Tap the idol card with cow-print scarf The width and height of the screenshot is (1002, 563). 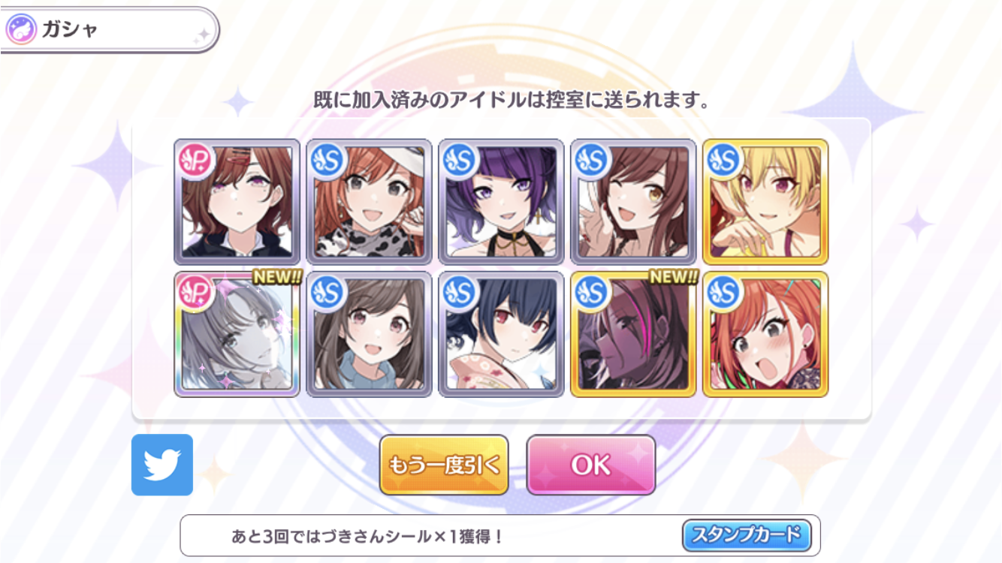(x=369, y=202)
